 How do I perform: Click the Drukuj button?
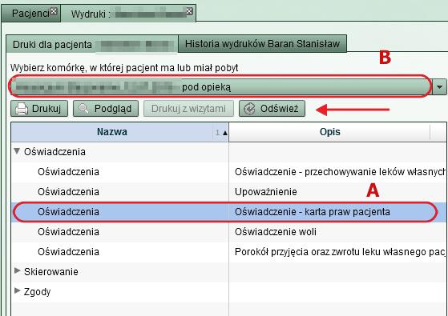[39, 109]
